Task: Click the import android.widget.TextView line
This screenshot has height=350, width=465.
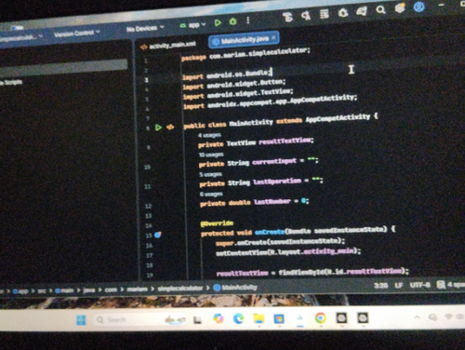Action: pos(238,94)
